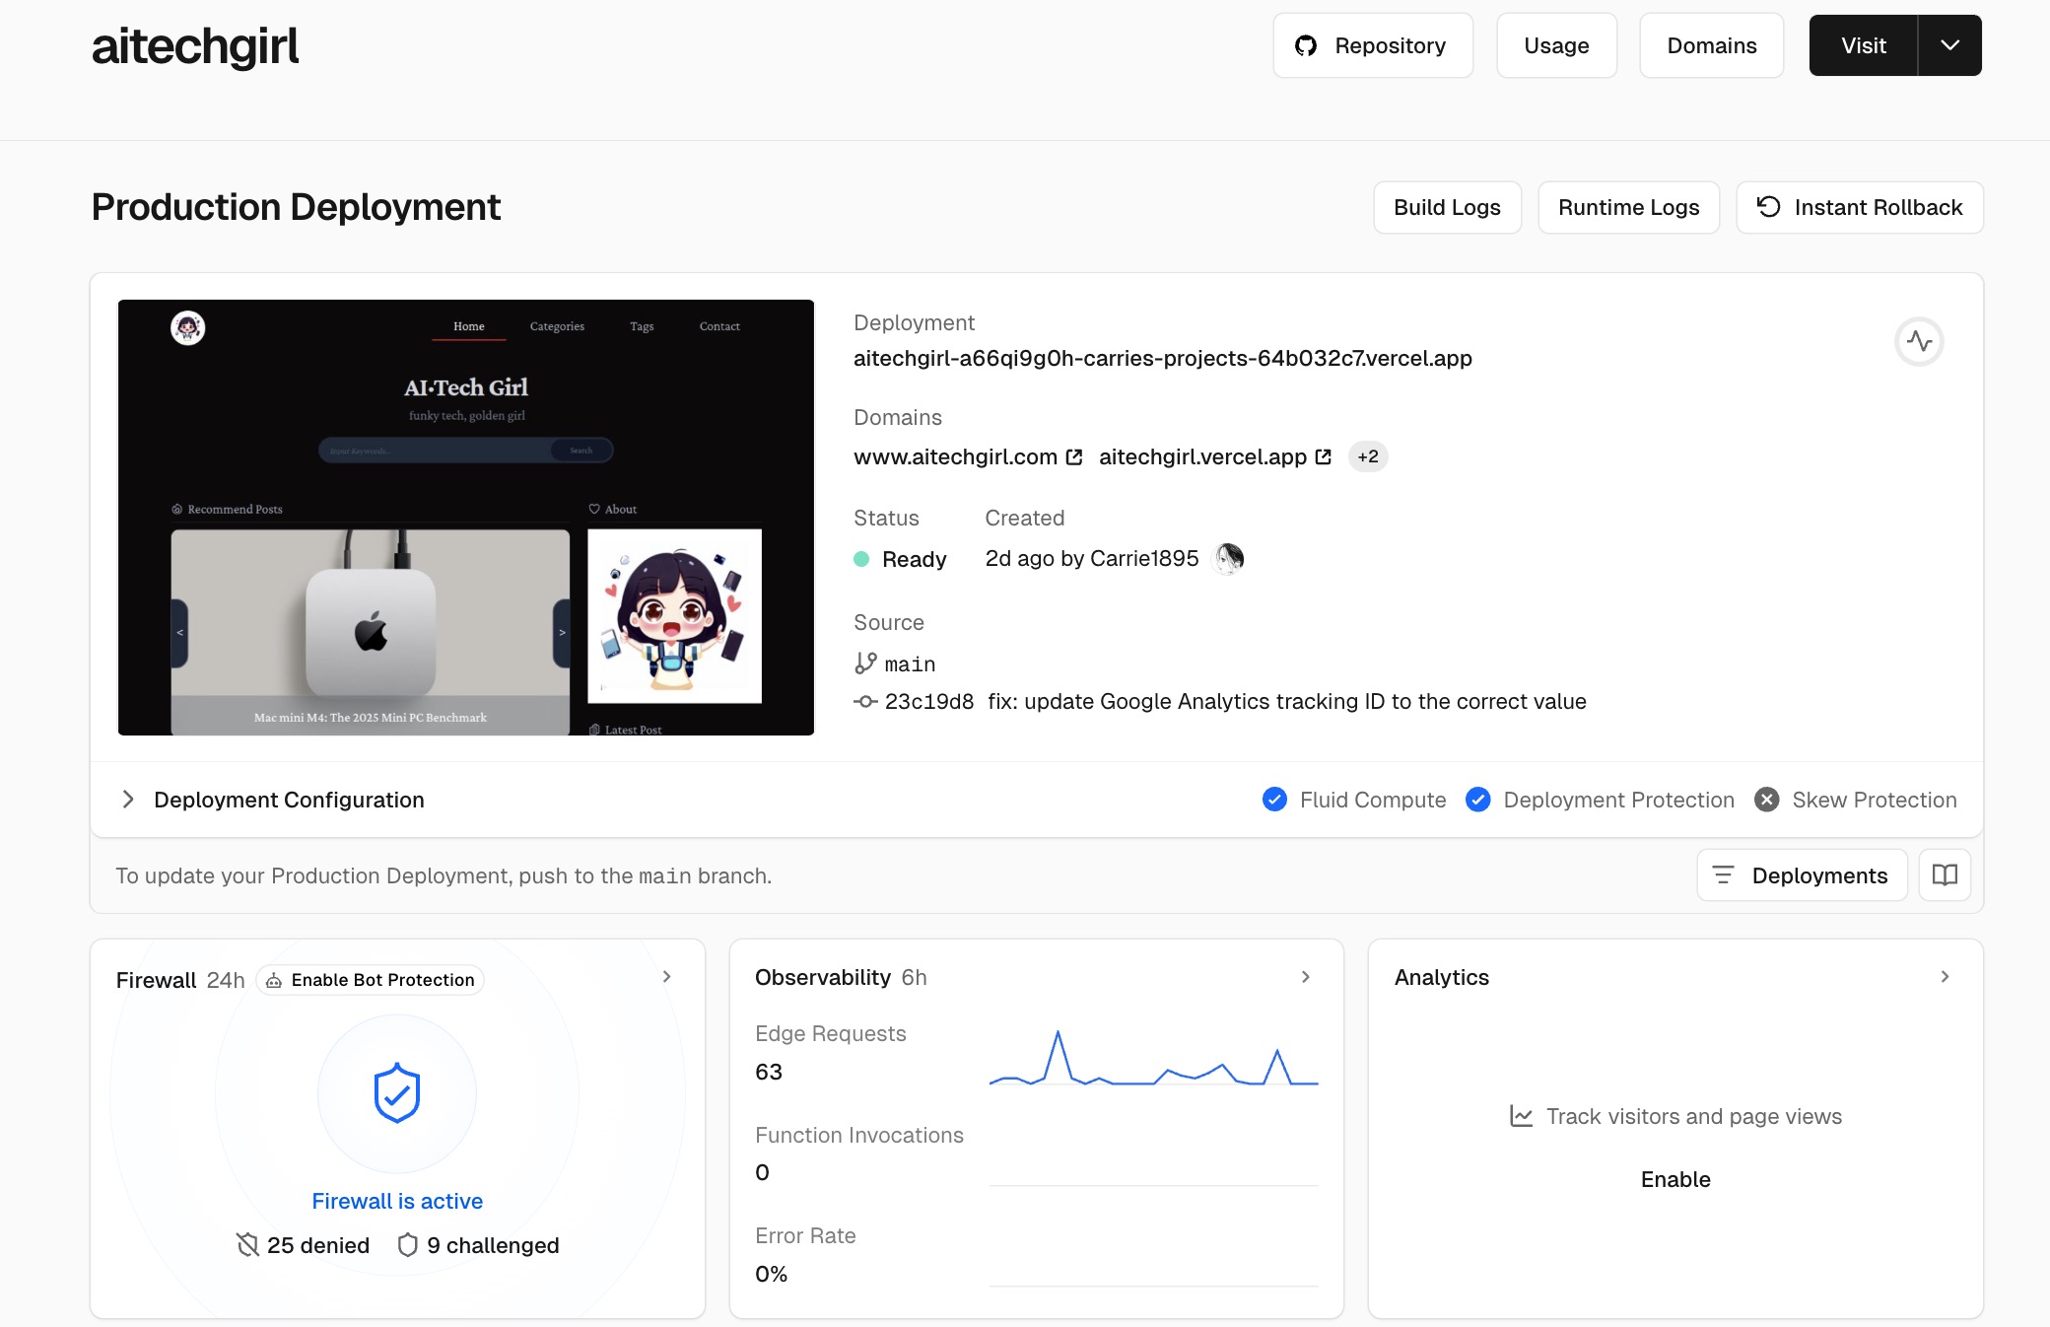2050x1327 pixels.
Task: Open the Analytics panel chevron
Action: [x=1945, y=977]
